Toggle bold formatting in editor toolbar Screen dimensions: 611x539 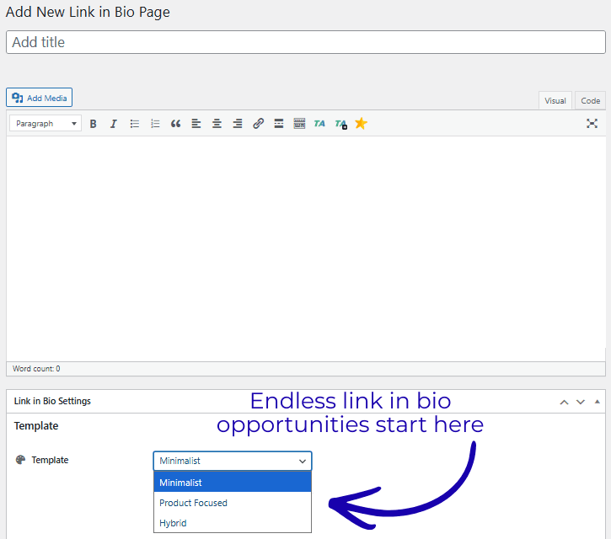click(93, 124)
